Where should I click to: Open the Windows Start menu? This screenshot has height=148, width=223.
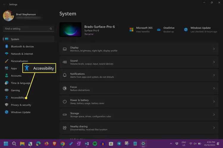(x=6, y=144)
